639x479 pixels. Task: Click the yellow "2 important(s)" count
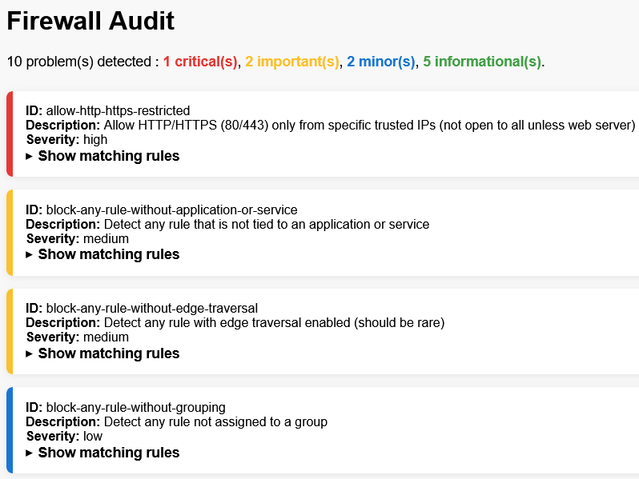point(292,62)
